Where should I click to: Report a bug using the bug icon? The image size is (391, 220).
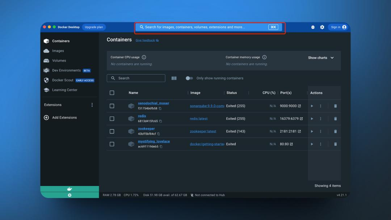coord(313,27)
